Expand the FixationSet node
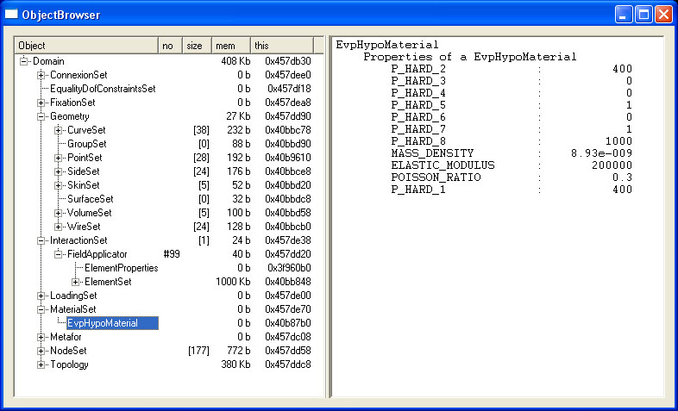Image resolution: width=678 pixels, height=411 pixels. point(41,103)
